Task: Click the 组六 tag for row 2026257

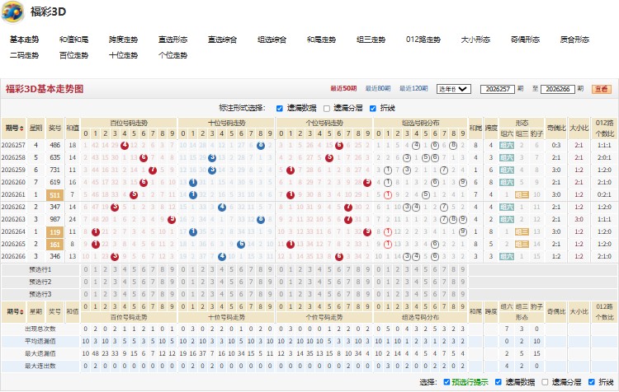Action: point(507,146)
